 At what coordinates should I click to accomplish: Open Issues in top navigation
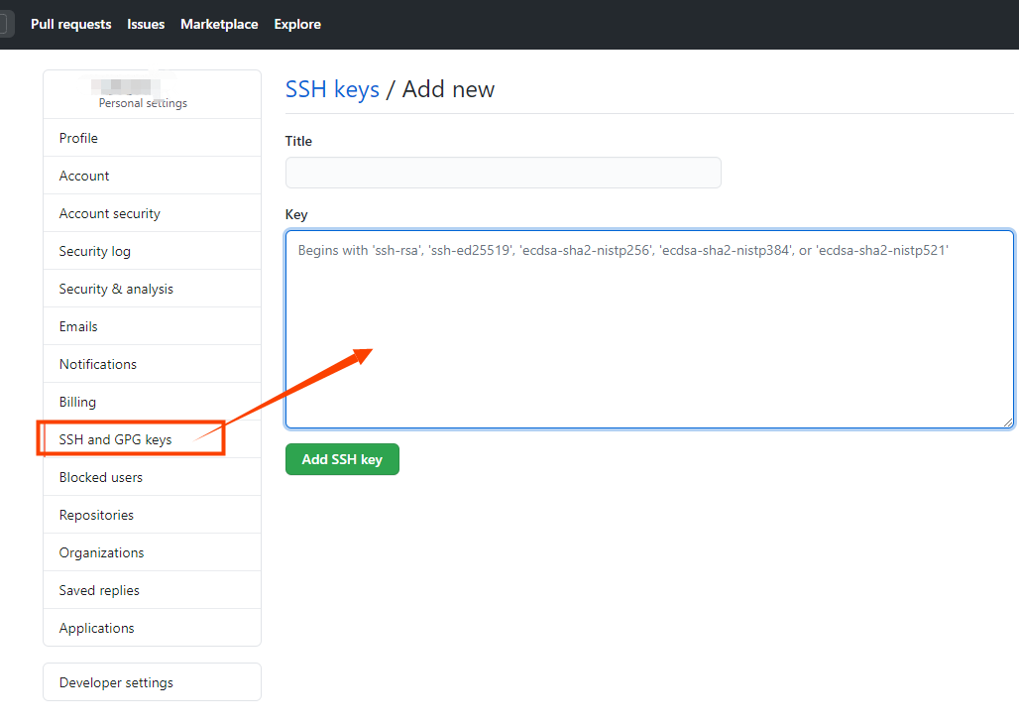pos(146,24)
